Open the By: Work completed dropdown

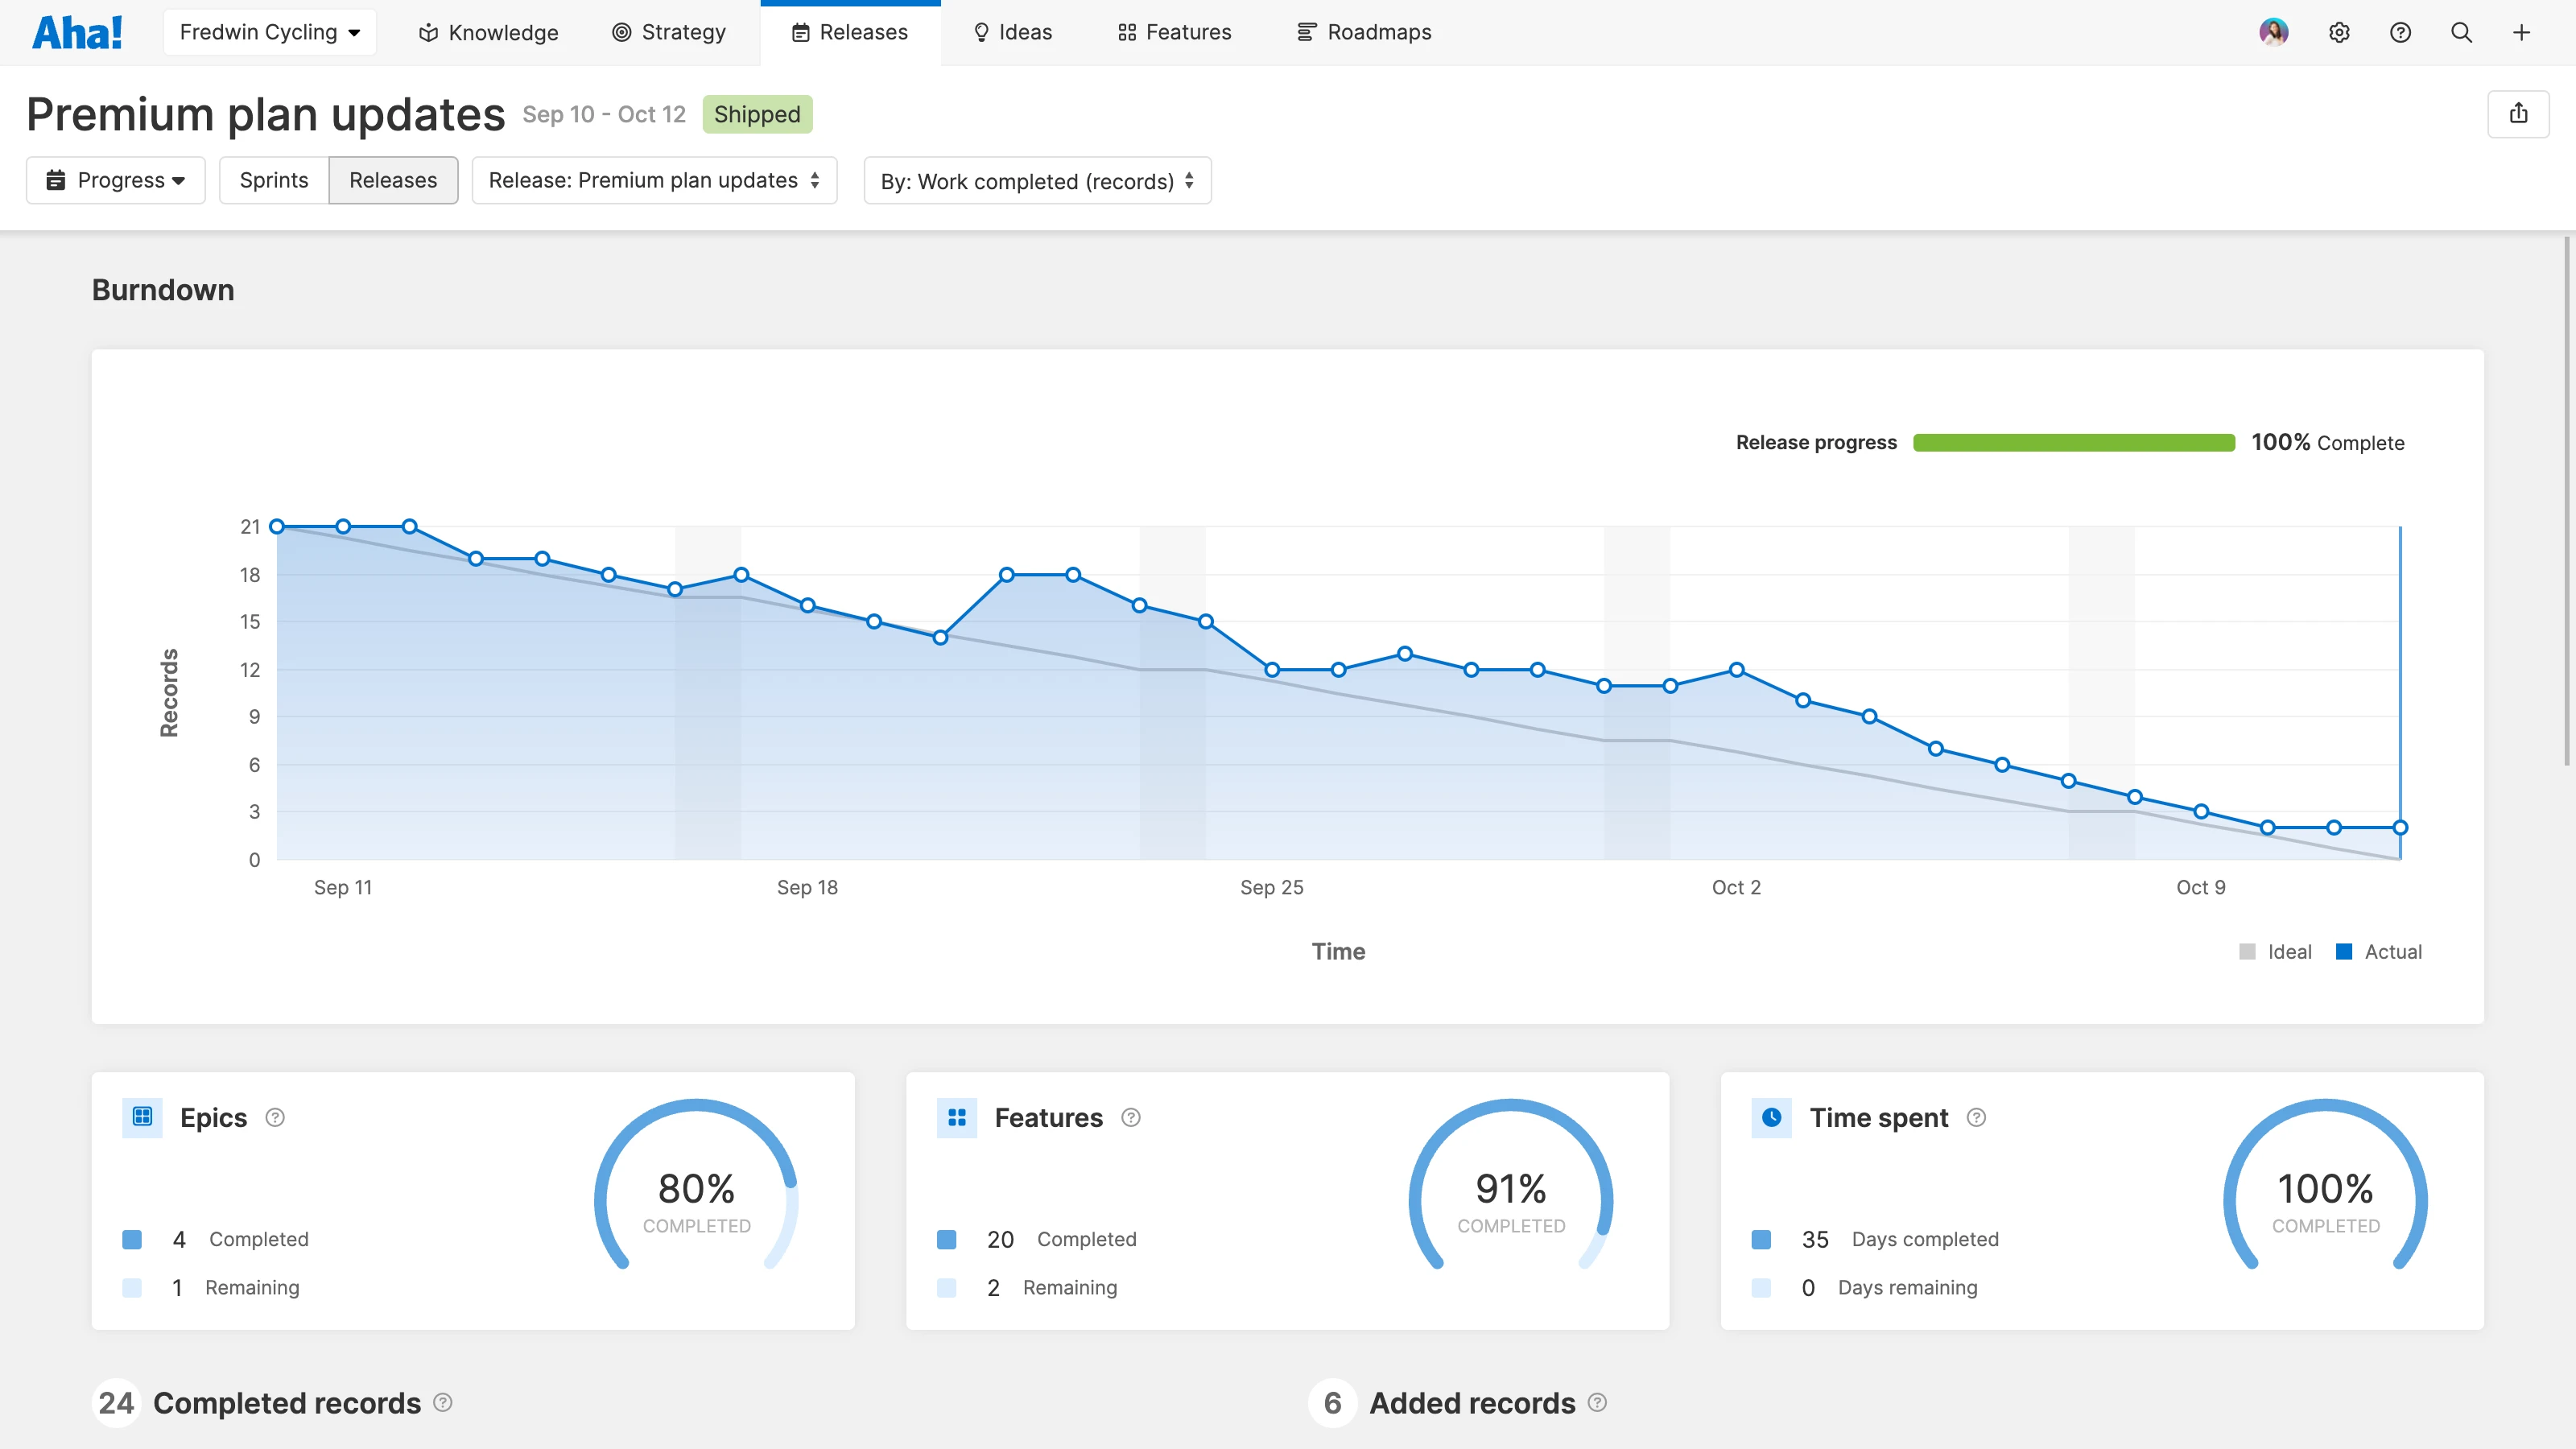[1037, 181]
